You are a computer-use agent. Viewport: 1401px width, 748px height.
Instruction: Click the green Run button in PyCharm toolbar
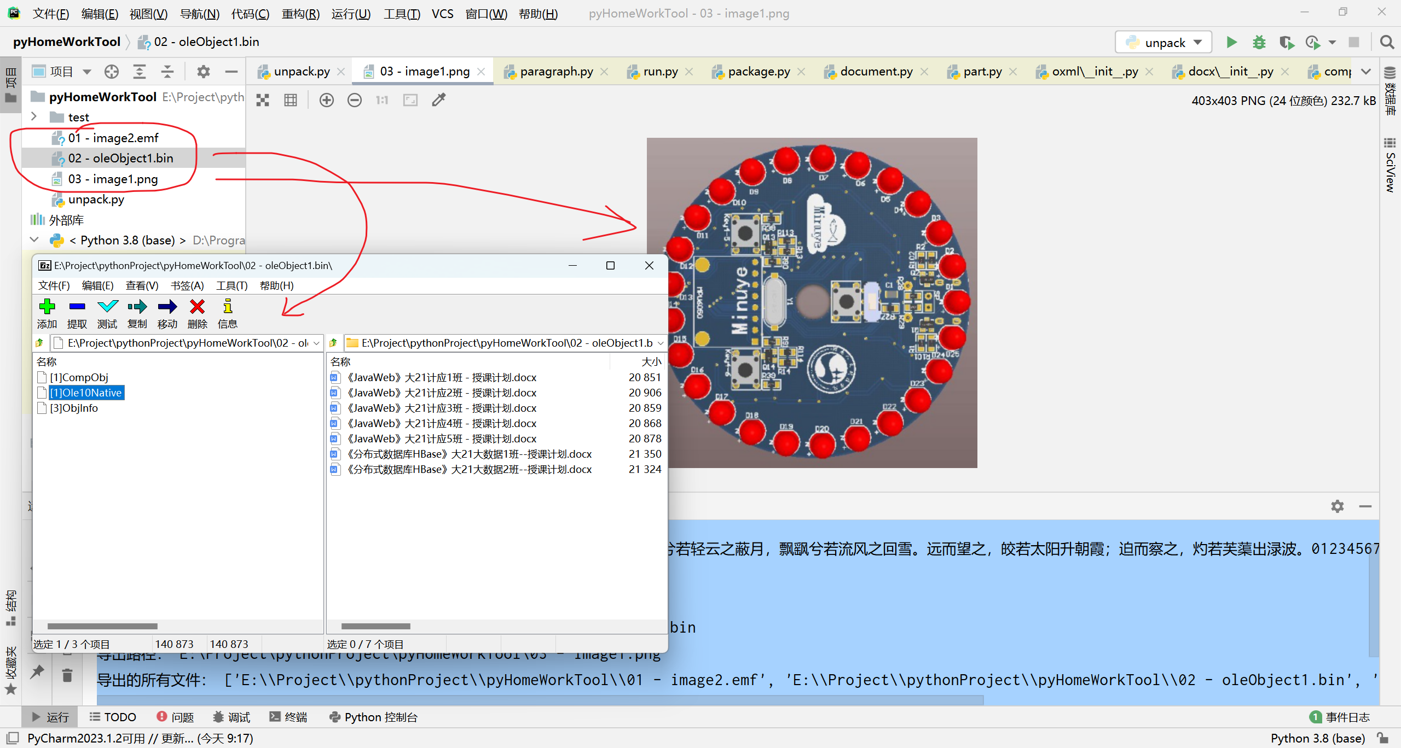(1231, 43)
